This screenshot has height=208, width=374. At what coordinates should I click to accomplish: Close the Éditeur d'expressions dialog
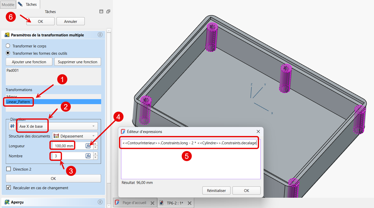(258, 131)
